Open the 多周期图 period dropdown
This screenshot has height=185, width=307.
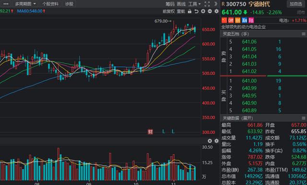25,4
